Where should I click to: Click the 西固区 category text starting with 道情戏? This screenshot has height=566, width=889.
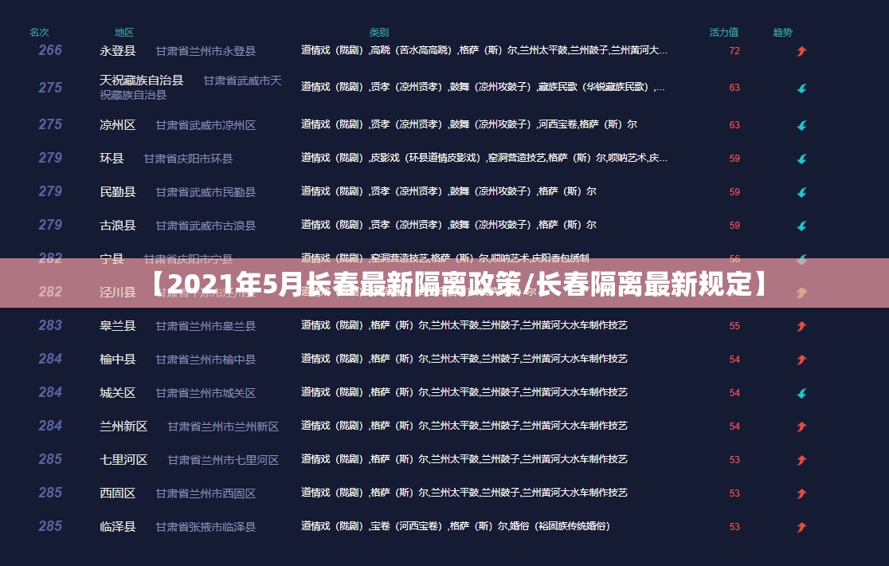pos(464,493)
